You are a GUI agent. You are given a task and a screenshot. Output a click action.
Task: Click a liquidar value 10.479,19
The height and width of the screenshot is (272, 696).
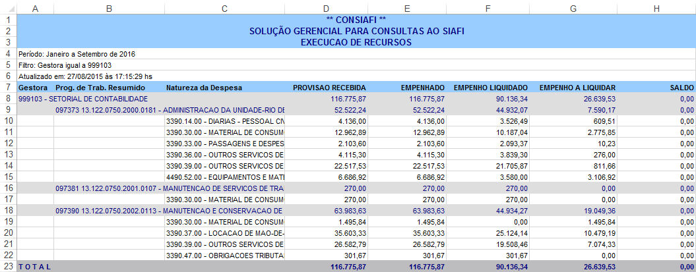pos(573,232)
